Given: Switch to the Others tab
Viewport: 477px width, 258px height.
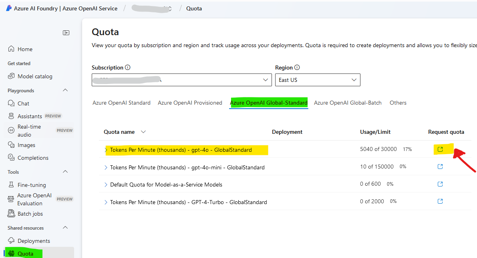Looking at the screenshot, I should 398,103.
